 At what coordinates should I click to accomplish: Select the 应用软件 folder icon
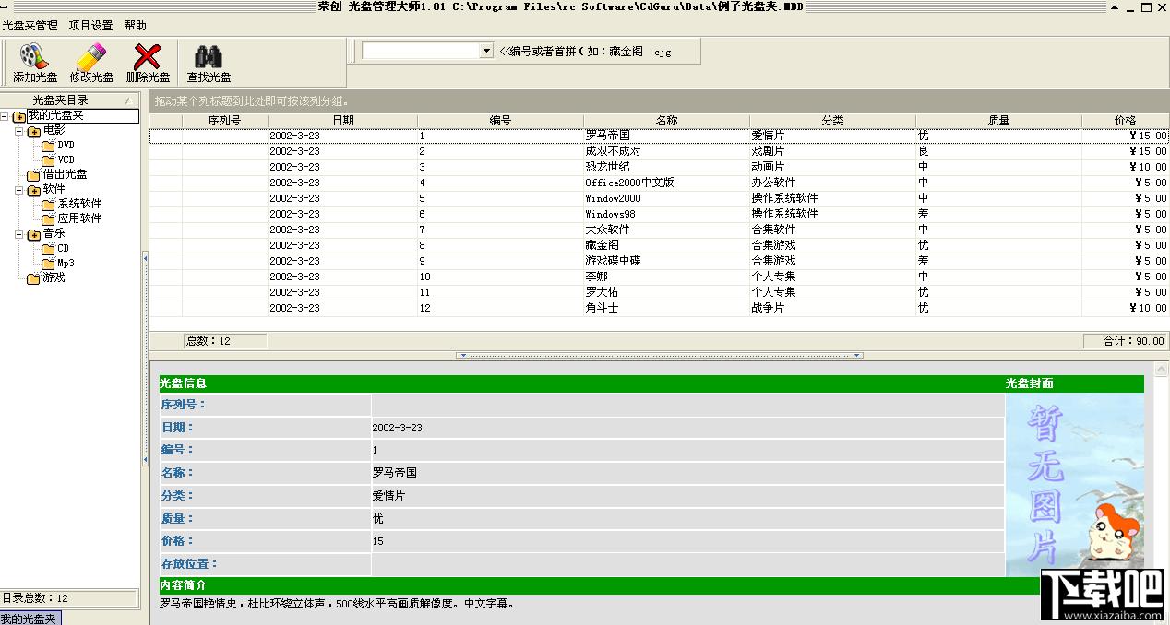click(x=49, y=219)
